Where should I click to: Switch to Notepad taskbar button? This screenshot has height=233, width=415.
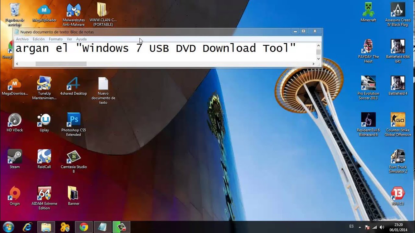pyautogui.click(x=102, y=227)
